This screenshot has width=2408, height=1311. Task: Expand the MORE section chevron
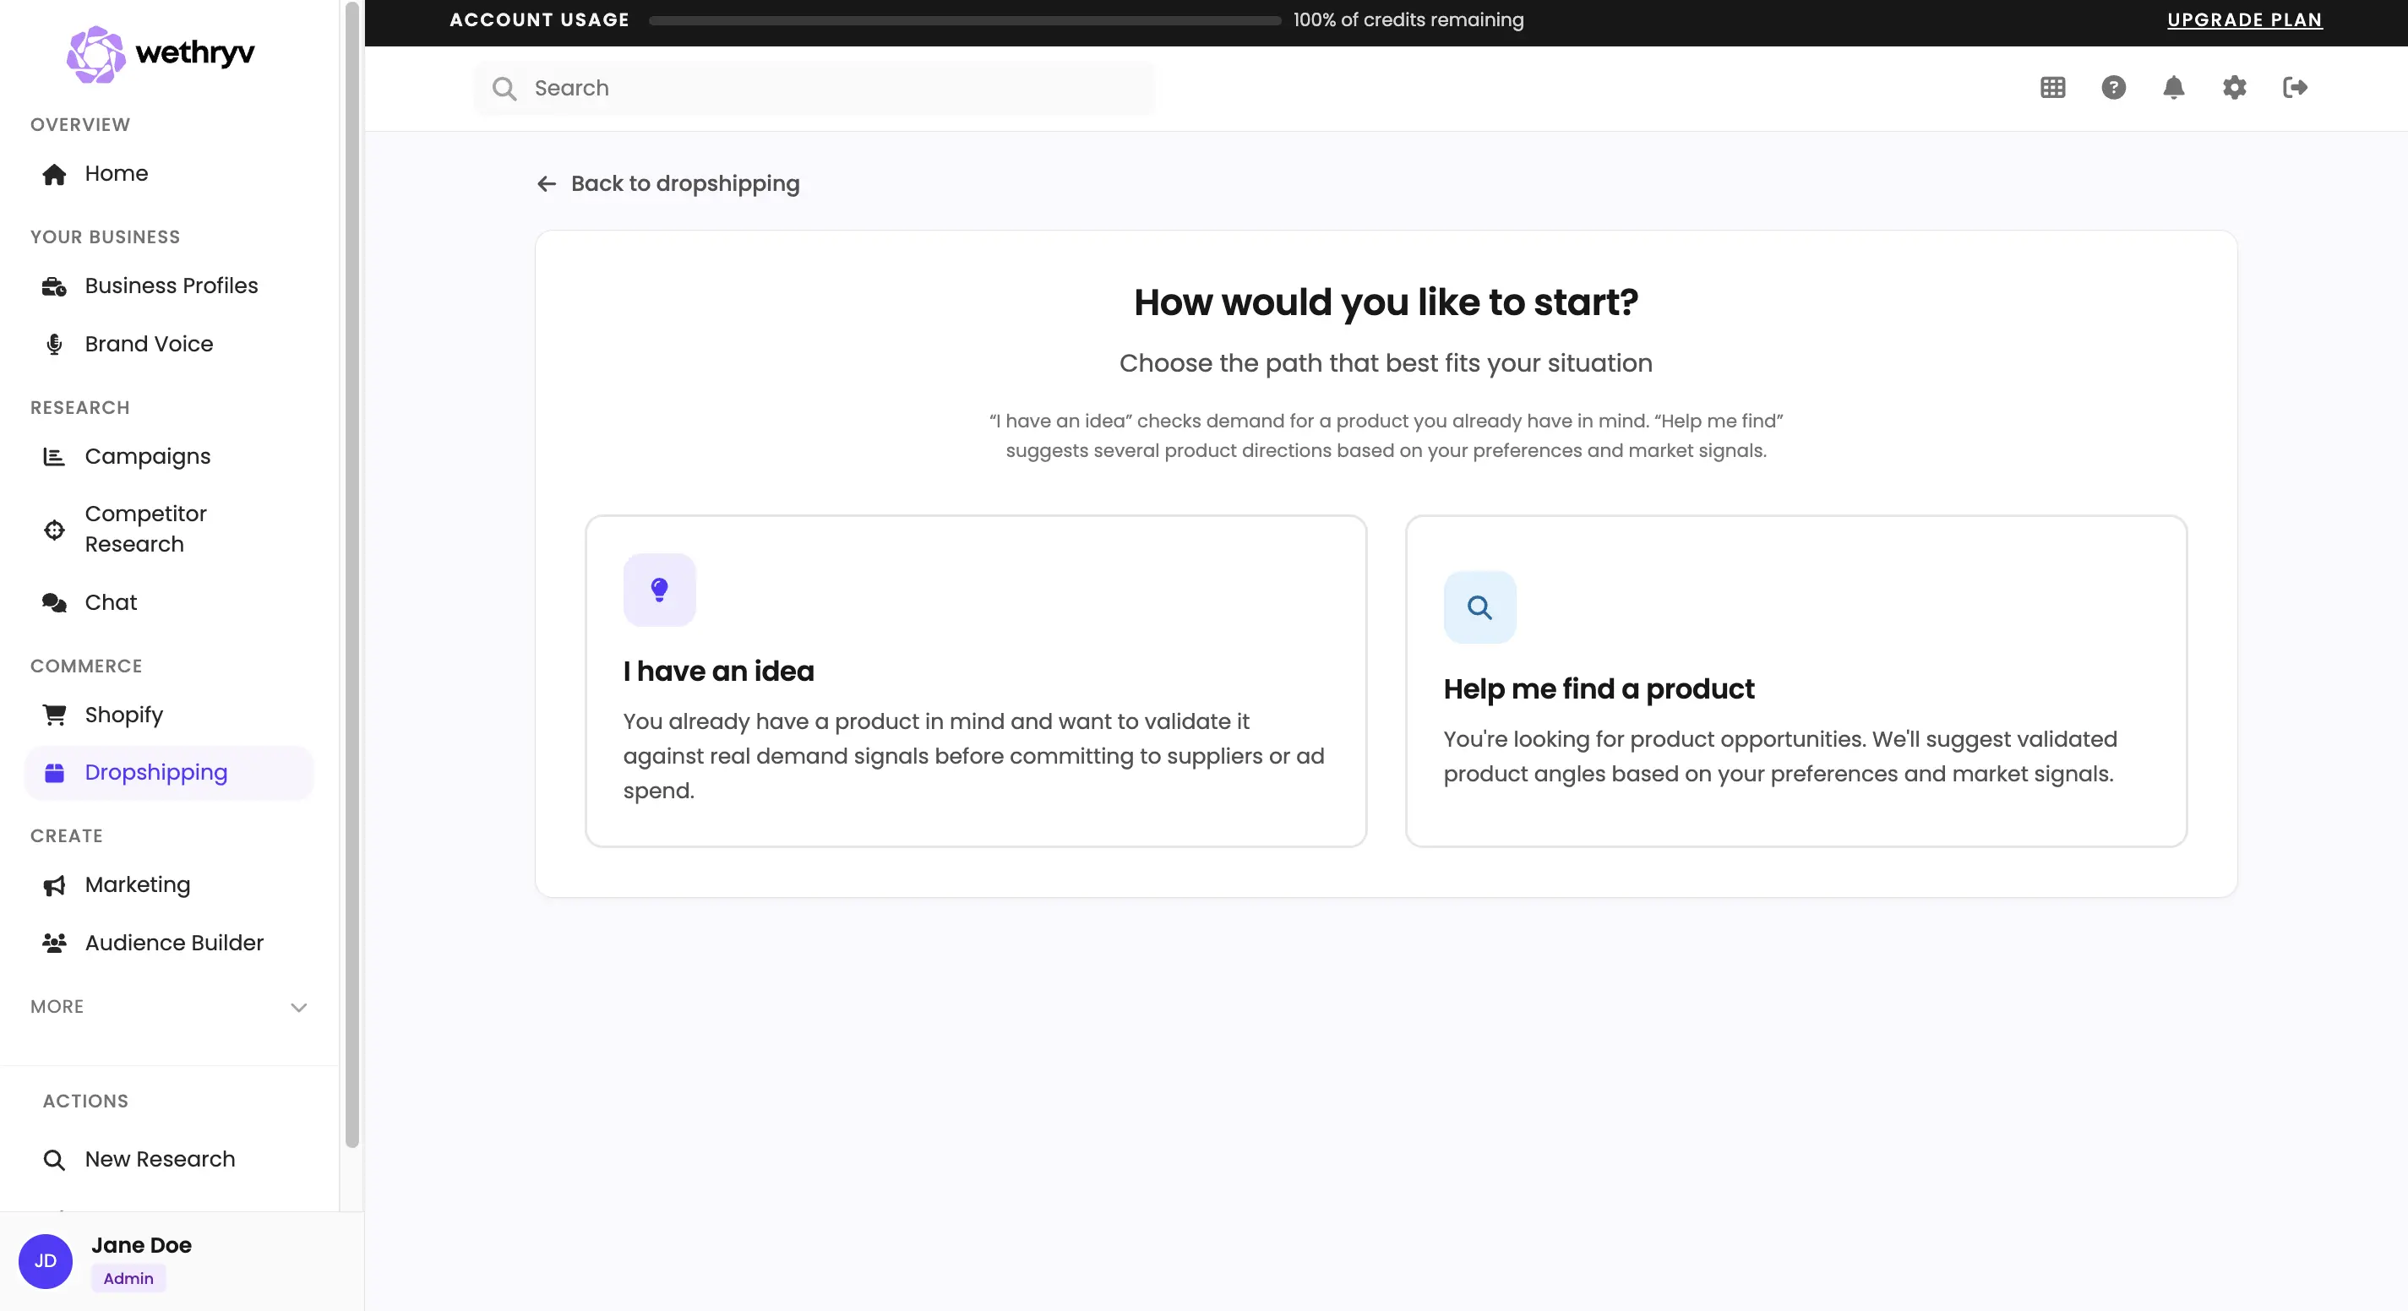298,1007
